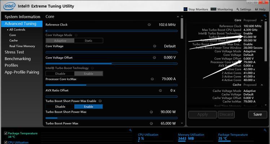This screenshot has height=144, width=270.
Task: Show info for Reference Clock
Action: point(149,25)
